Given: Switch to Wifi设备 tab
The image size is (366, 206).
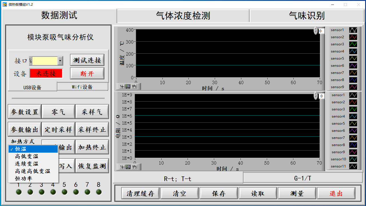Looking at the screenshot, I should point(82,87).
